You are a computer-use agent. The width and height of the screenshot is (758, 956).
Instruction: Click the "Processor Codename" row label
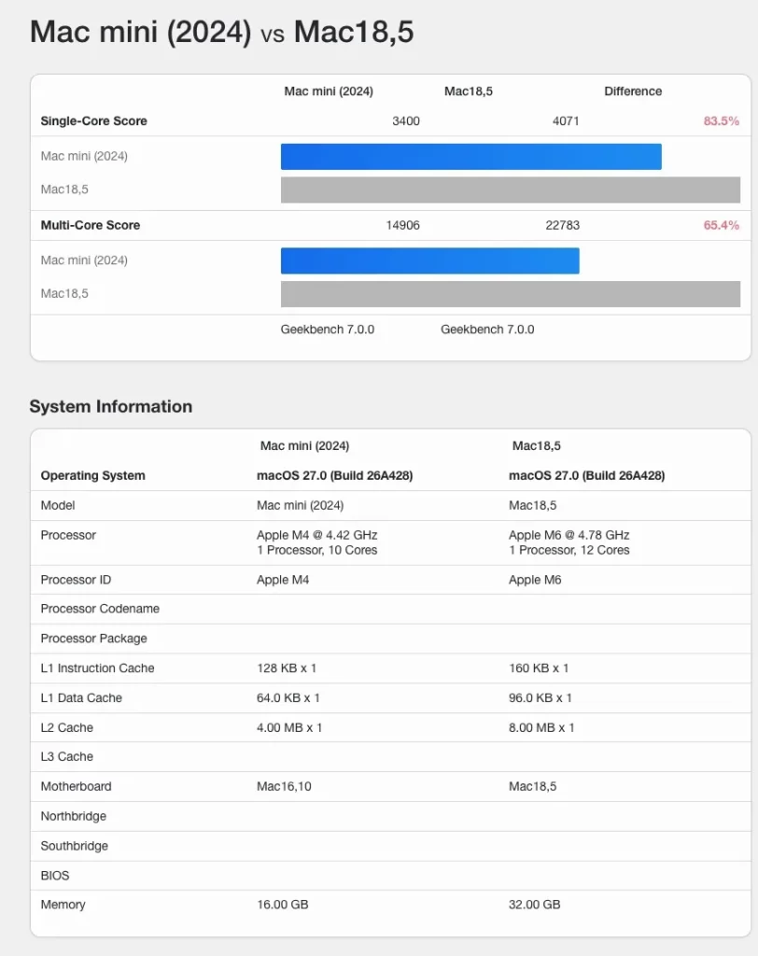coord(100,609)
